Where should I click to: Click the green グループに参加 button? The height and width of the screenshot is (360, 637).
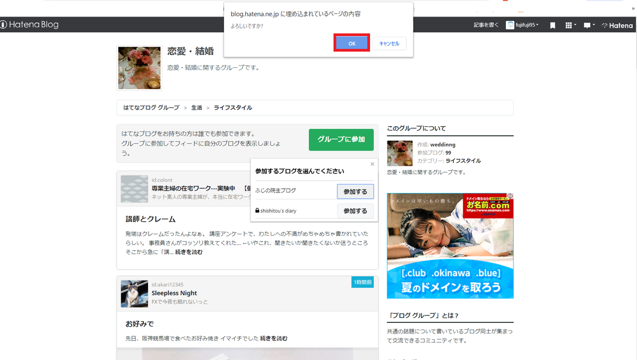pyautogui.click(x=341, y=139)
